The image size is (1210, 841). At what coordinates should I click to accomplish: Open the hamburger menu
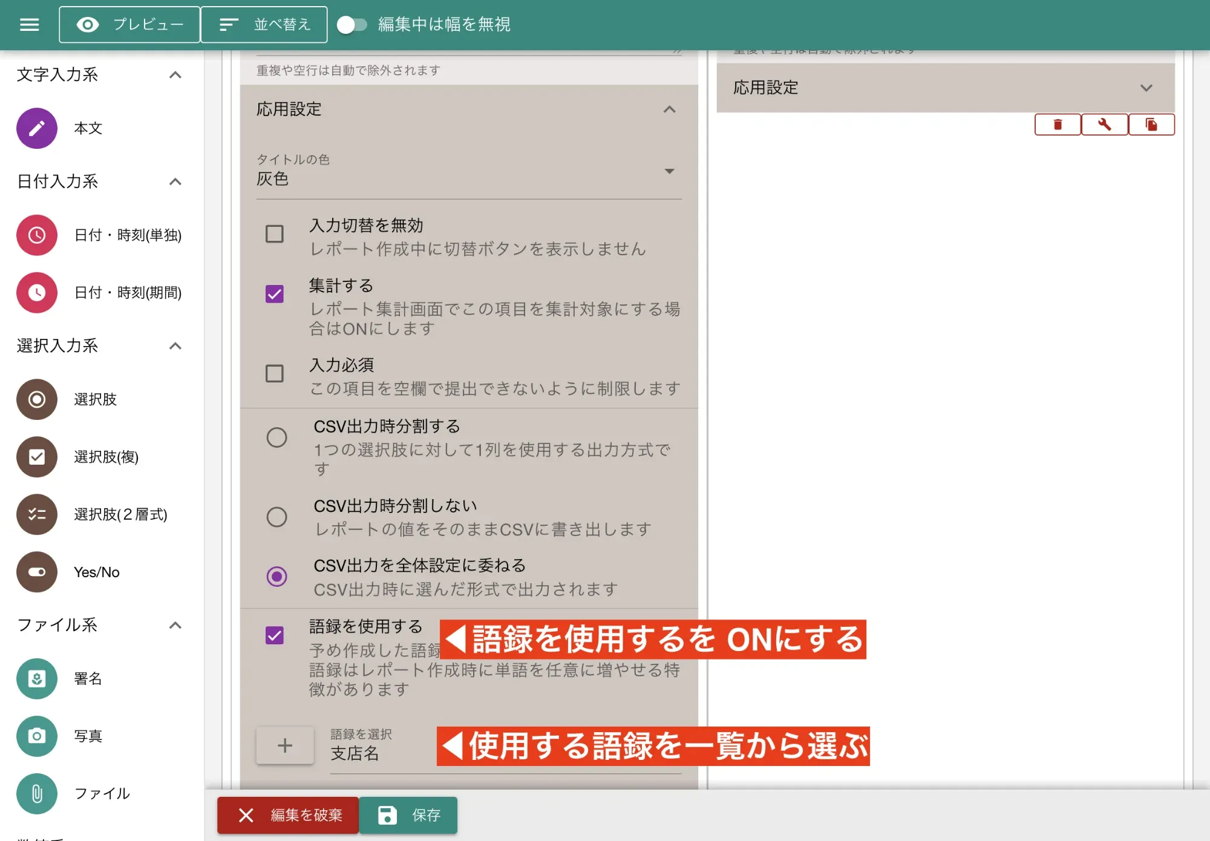pyautogui.click(x=29, y=24)
